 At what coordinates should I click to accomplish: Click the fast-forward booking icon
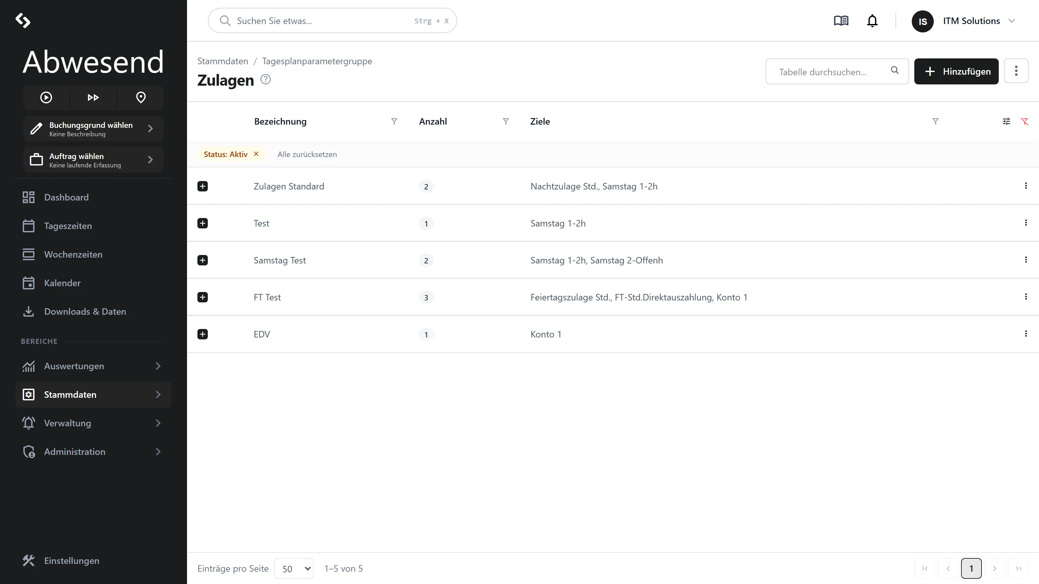coord(93,98)
